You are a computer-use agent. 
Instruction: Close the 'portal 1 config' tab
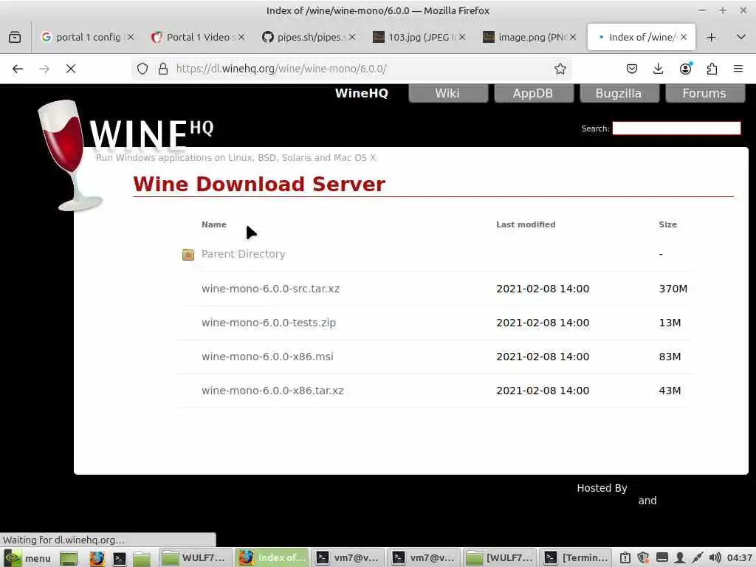(x=130, y=37)
